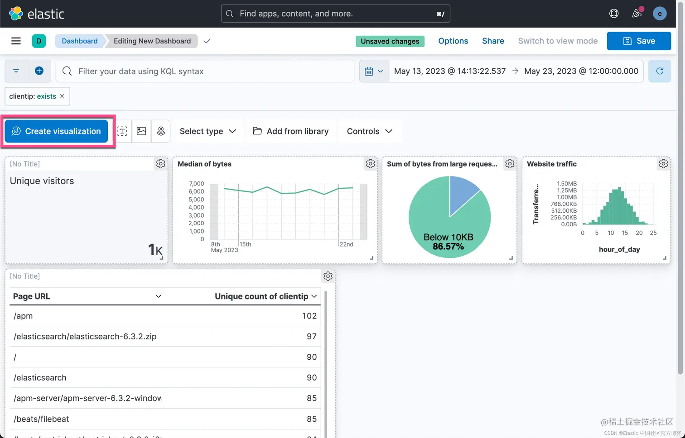This screenshot has width=685, height=438.
Task: Add a Maps panel
Action: 161,131
